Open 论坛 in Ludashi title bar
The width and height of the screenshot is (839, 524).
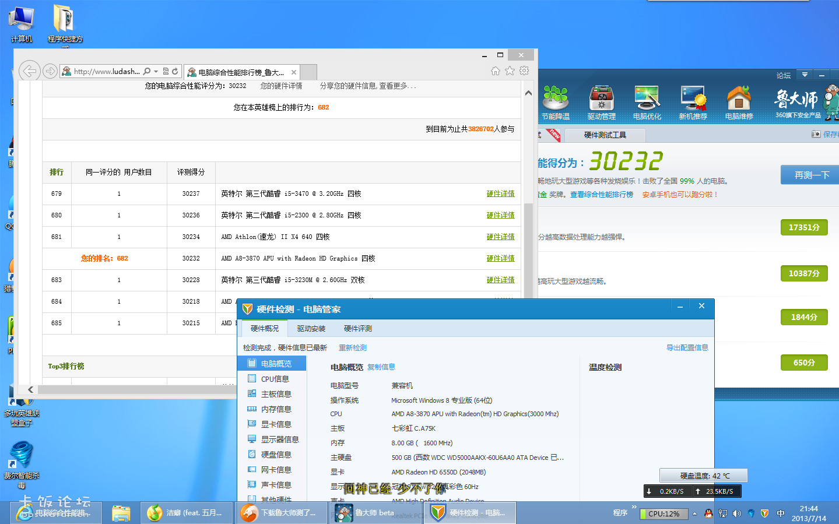coord(784,75)
